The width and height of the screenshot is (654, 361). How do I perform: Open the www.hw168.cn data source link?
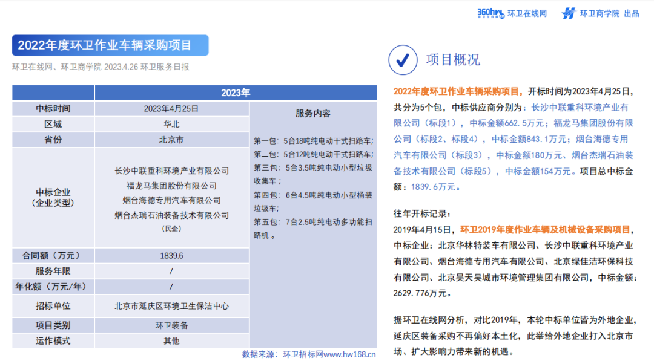click(349, 354)
